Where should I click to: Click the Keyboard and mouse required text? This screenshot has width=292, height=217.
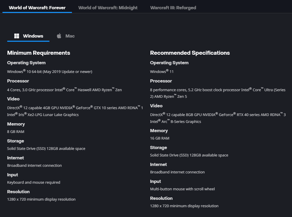[34, 182]
